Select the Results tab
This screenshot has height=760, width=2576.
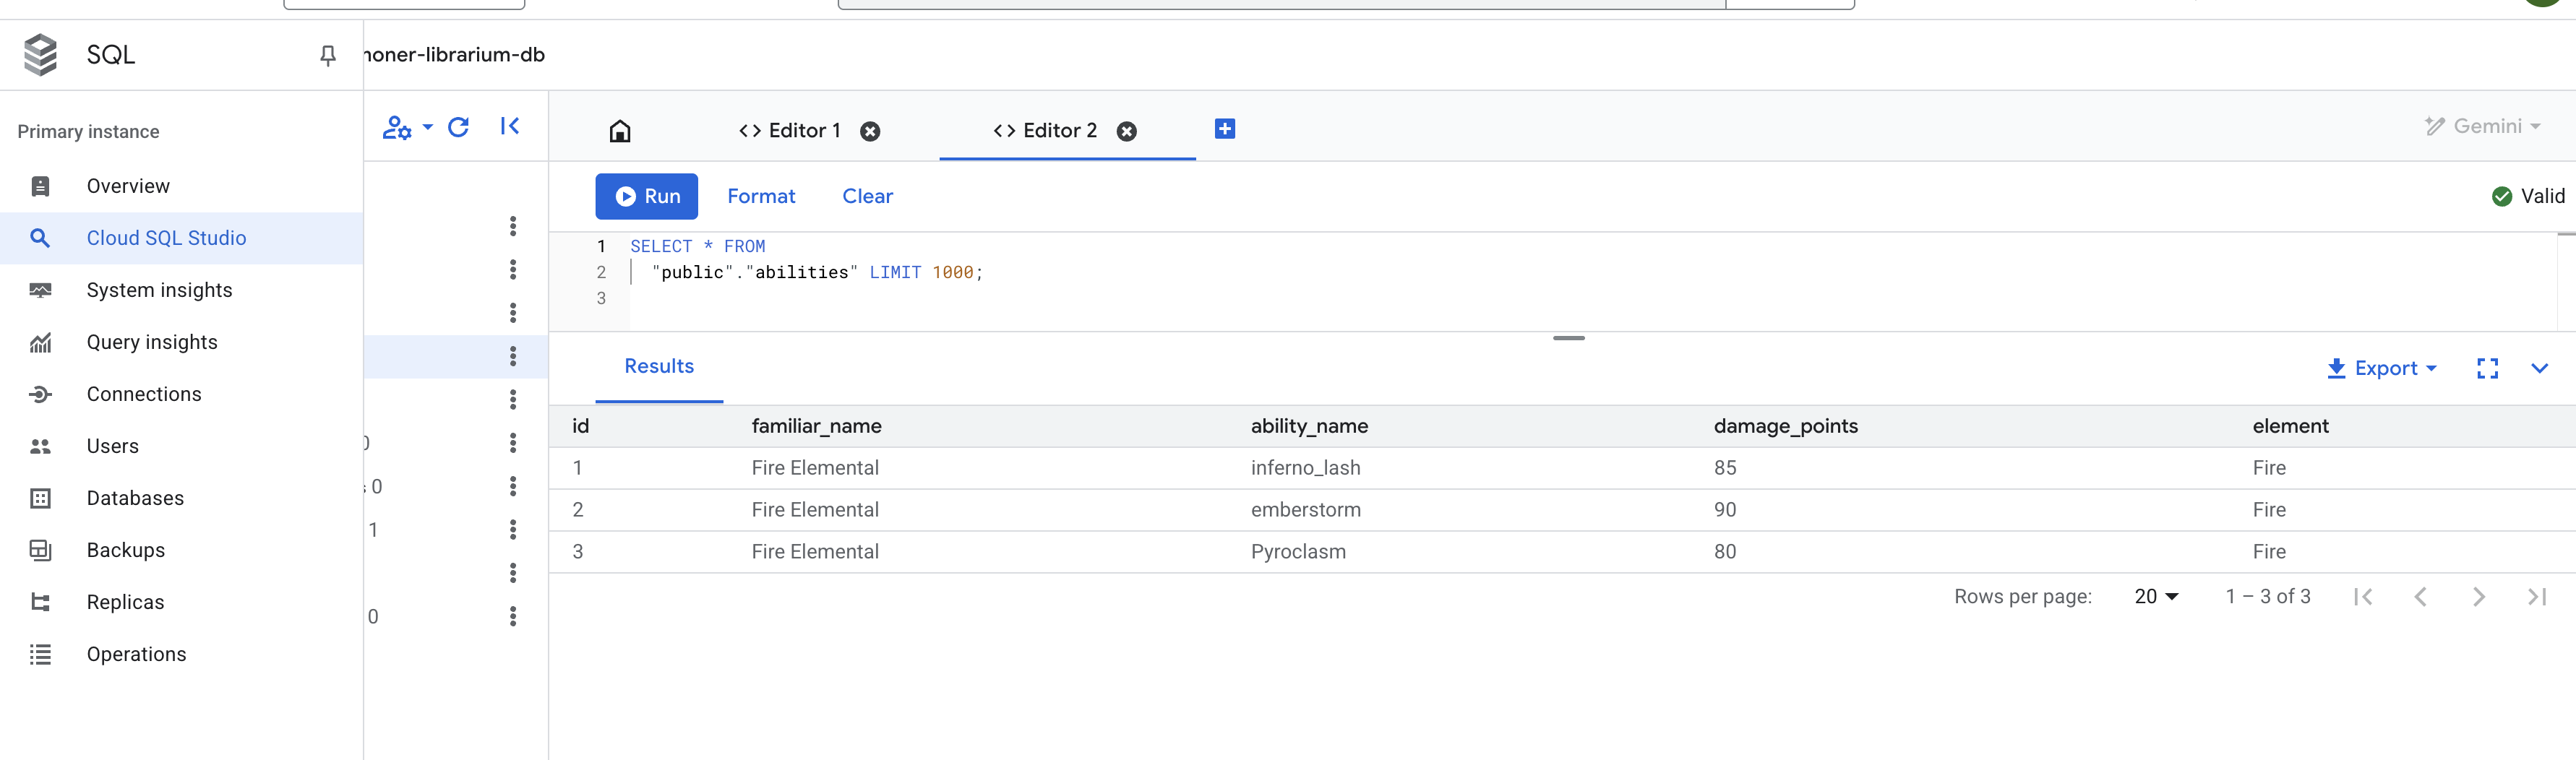[x=658, y=367]
